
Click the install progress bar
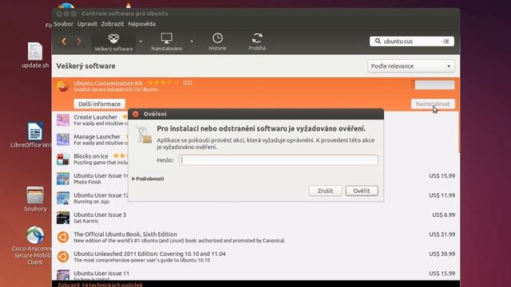click(x=433, y=85)
